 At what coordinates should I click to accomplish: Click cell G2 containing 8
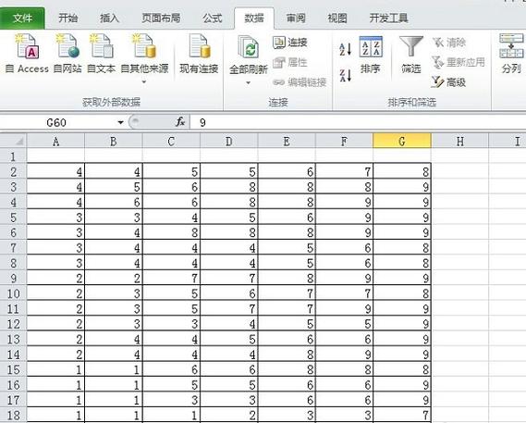point(402,171)
